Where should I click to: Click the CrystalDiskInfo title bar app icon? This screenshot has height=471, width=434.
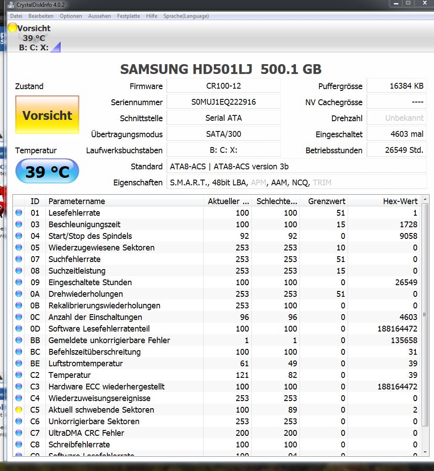click(x=10, y=4)
